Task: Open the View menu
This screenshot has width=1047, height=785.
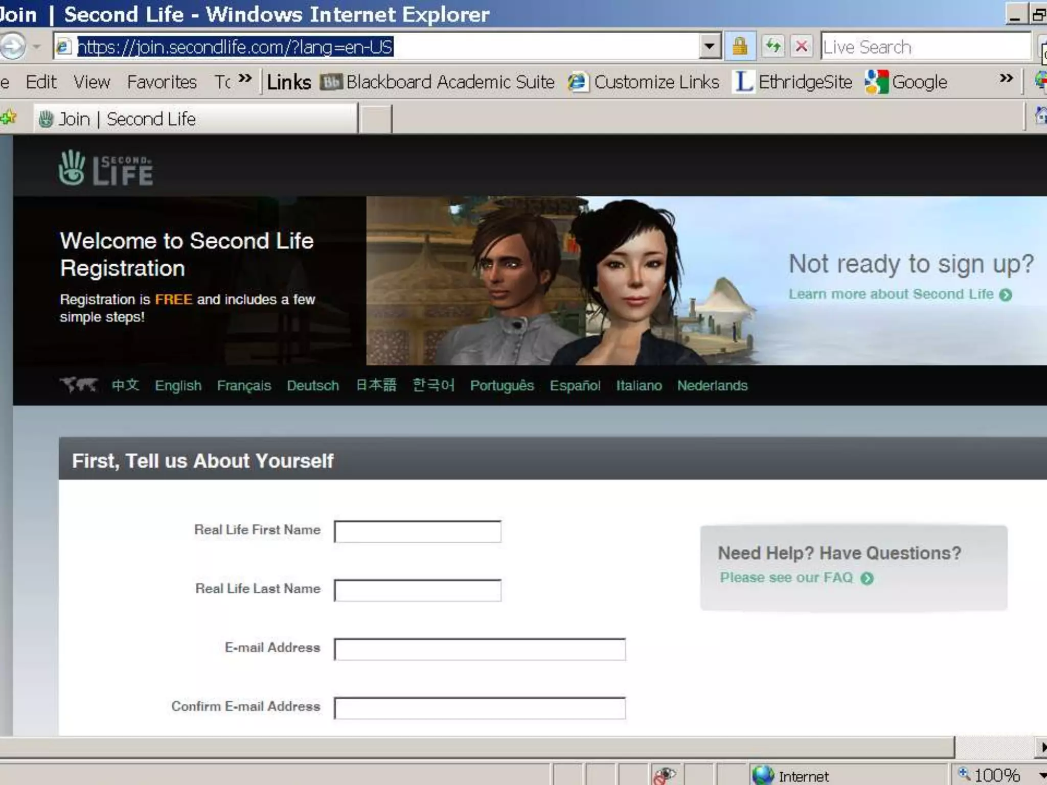Action: click(x=92, y=82)
